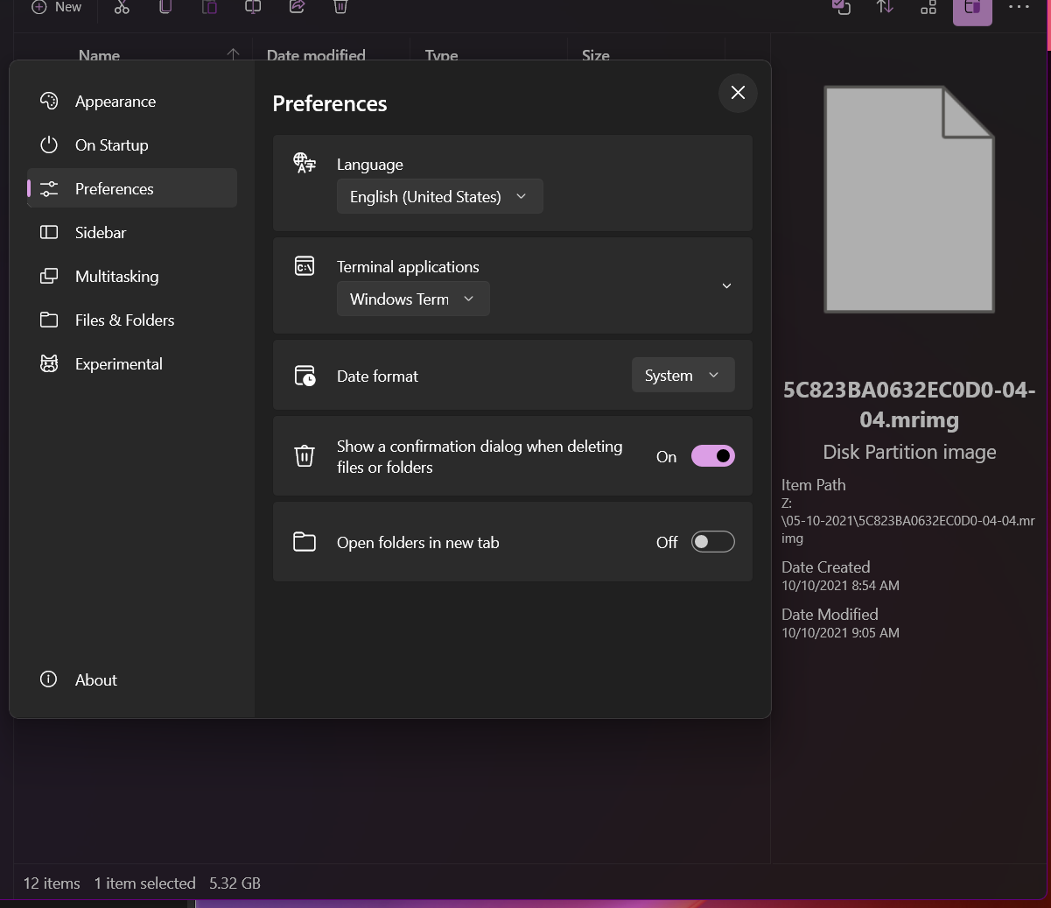This screenshot has width=1051, height=908.
Task: Click the Date Modified value 9:05 AM
Action: pos(840,633)
